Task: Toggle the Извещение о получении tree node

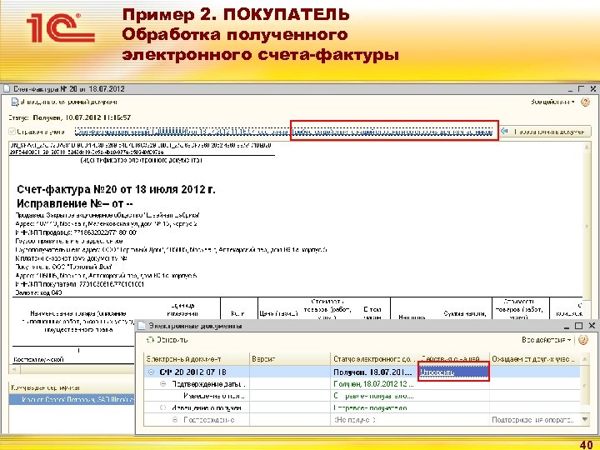Action: click(163, 407)
